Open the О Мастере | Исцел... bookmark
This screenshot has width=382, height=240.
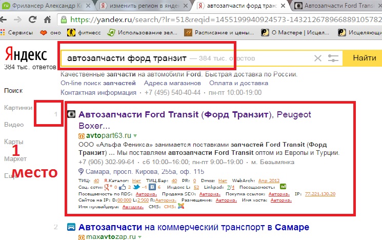295,32
